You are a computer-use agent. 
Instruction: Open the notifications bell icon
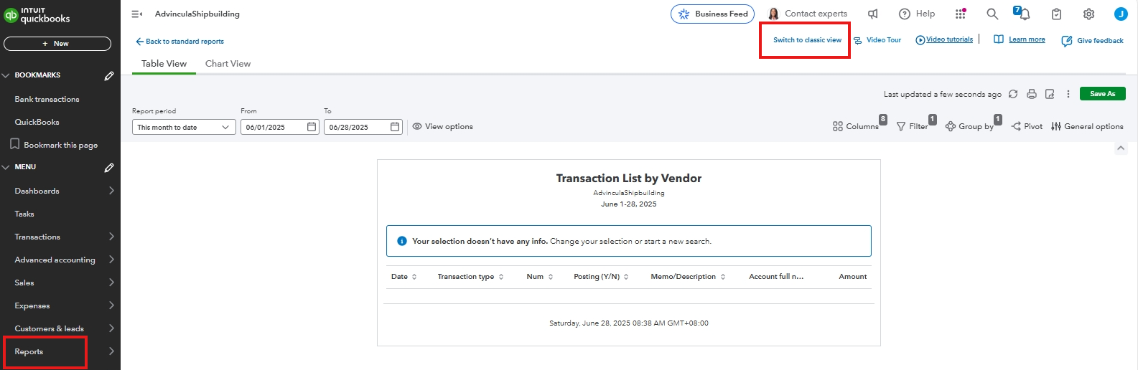tap(1023, 14)
